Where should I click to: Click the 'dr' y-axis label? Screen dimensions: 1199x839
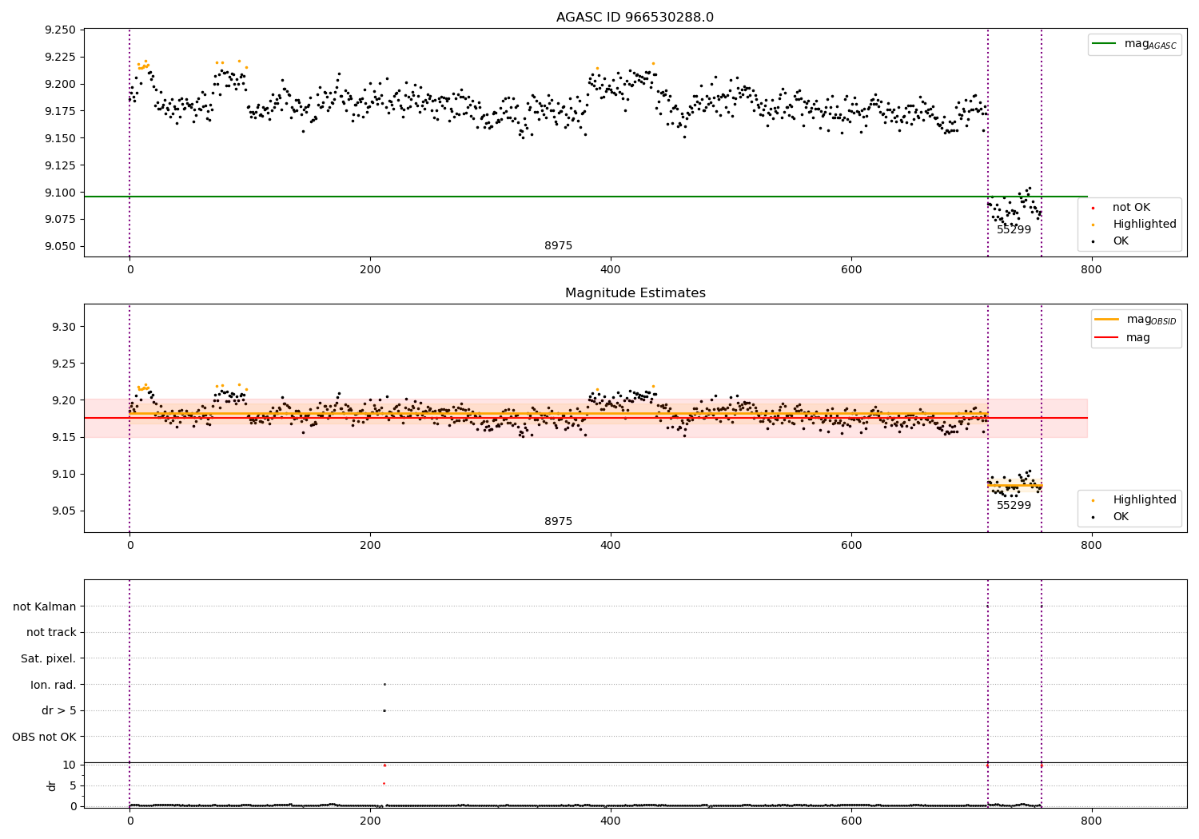(52, 785)
